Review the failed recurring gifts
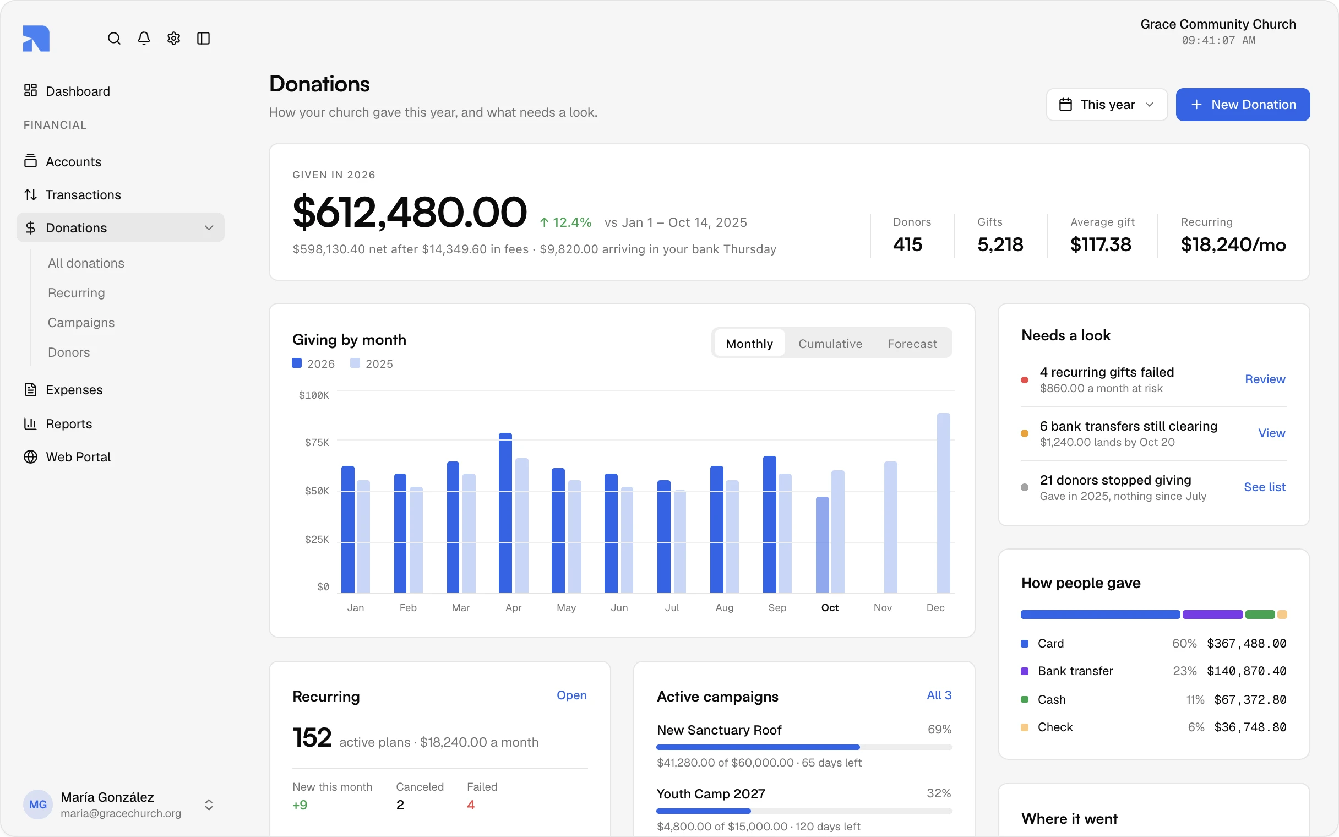1339x837 pixels. tap(1265, 379)
